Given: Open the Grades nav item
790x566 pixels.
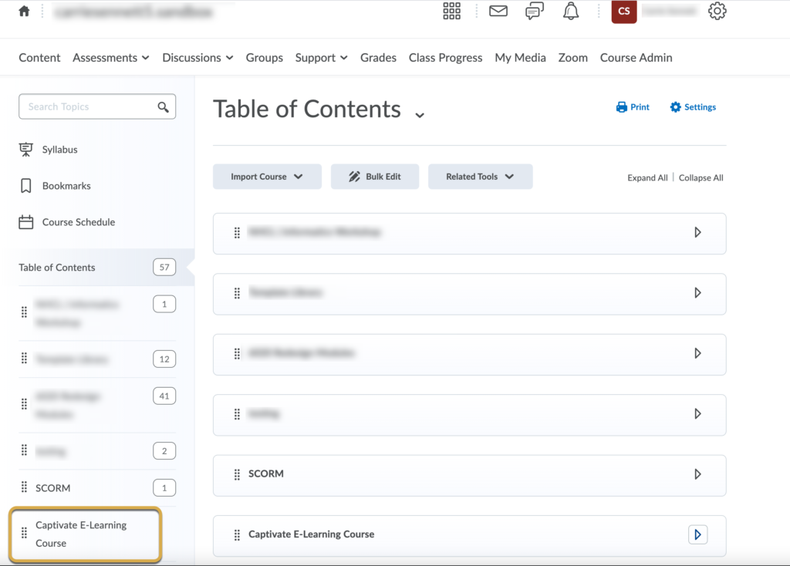Looking at the screenshot, I should point(378,57).
